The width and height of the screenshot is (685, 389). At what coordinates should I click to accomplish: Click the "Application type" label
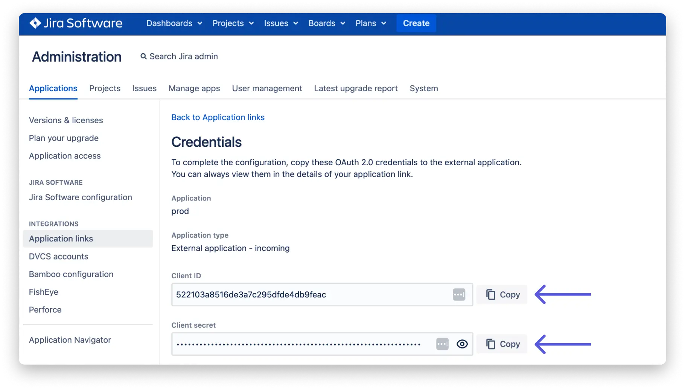[200, 235]
